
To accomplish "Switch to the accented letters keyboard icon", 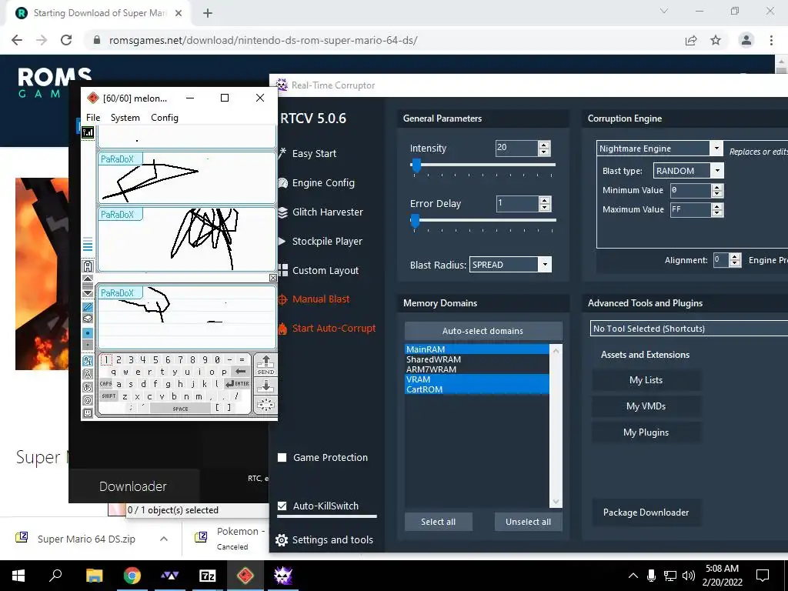I will click(x=88, y=374).
